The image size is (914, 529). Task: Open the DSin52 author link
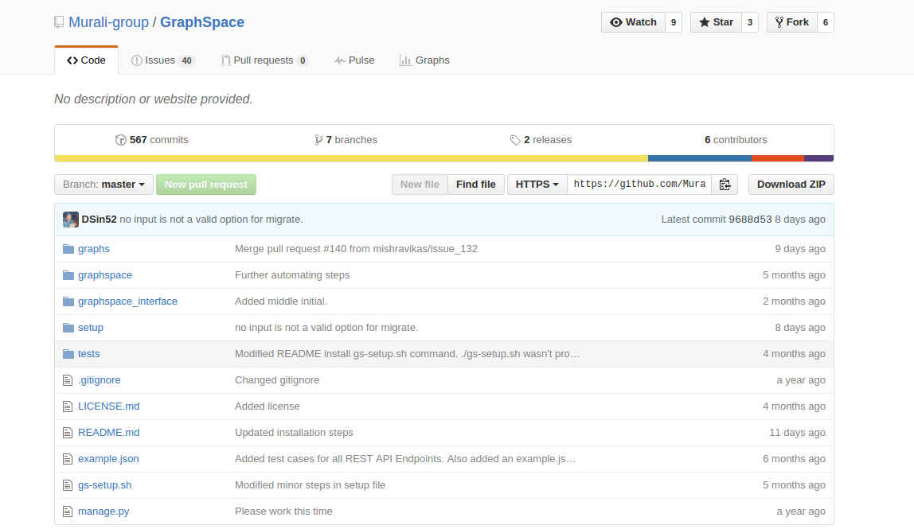coord(99,220)
